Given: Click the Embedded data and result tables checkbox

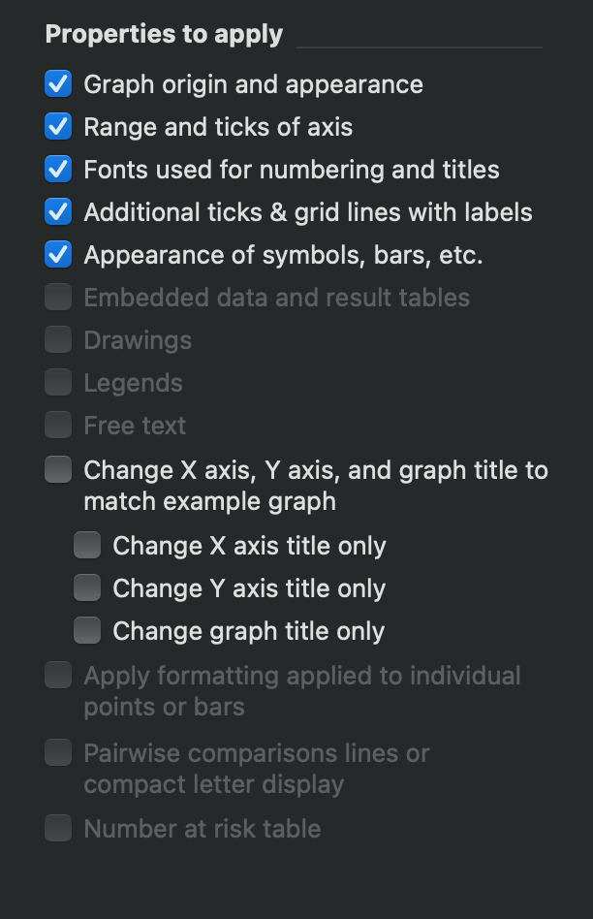Looking at the screenshot, I should 57,298.
